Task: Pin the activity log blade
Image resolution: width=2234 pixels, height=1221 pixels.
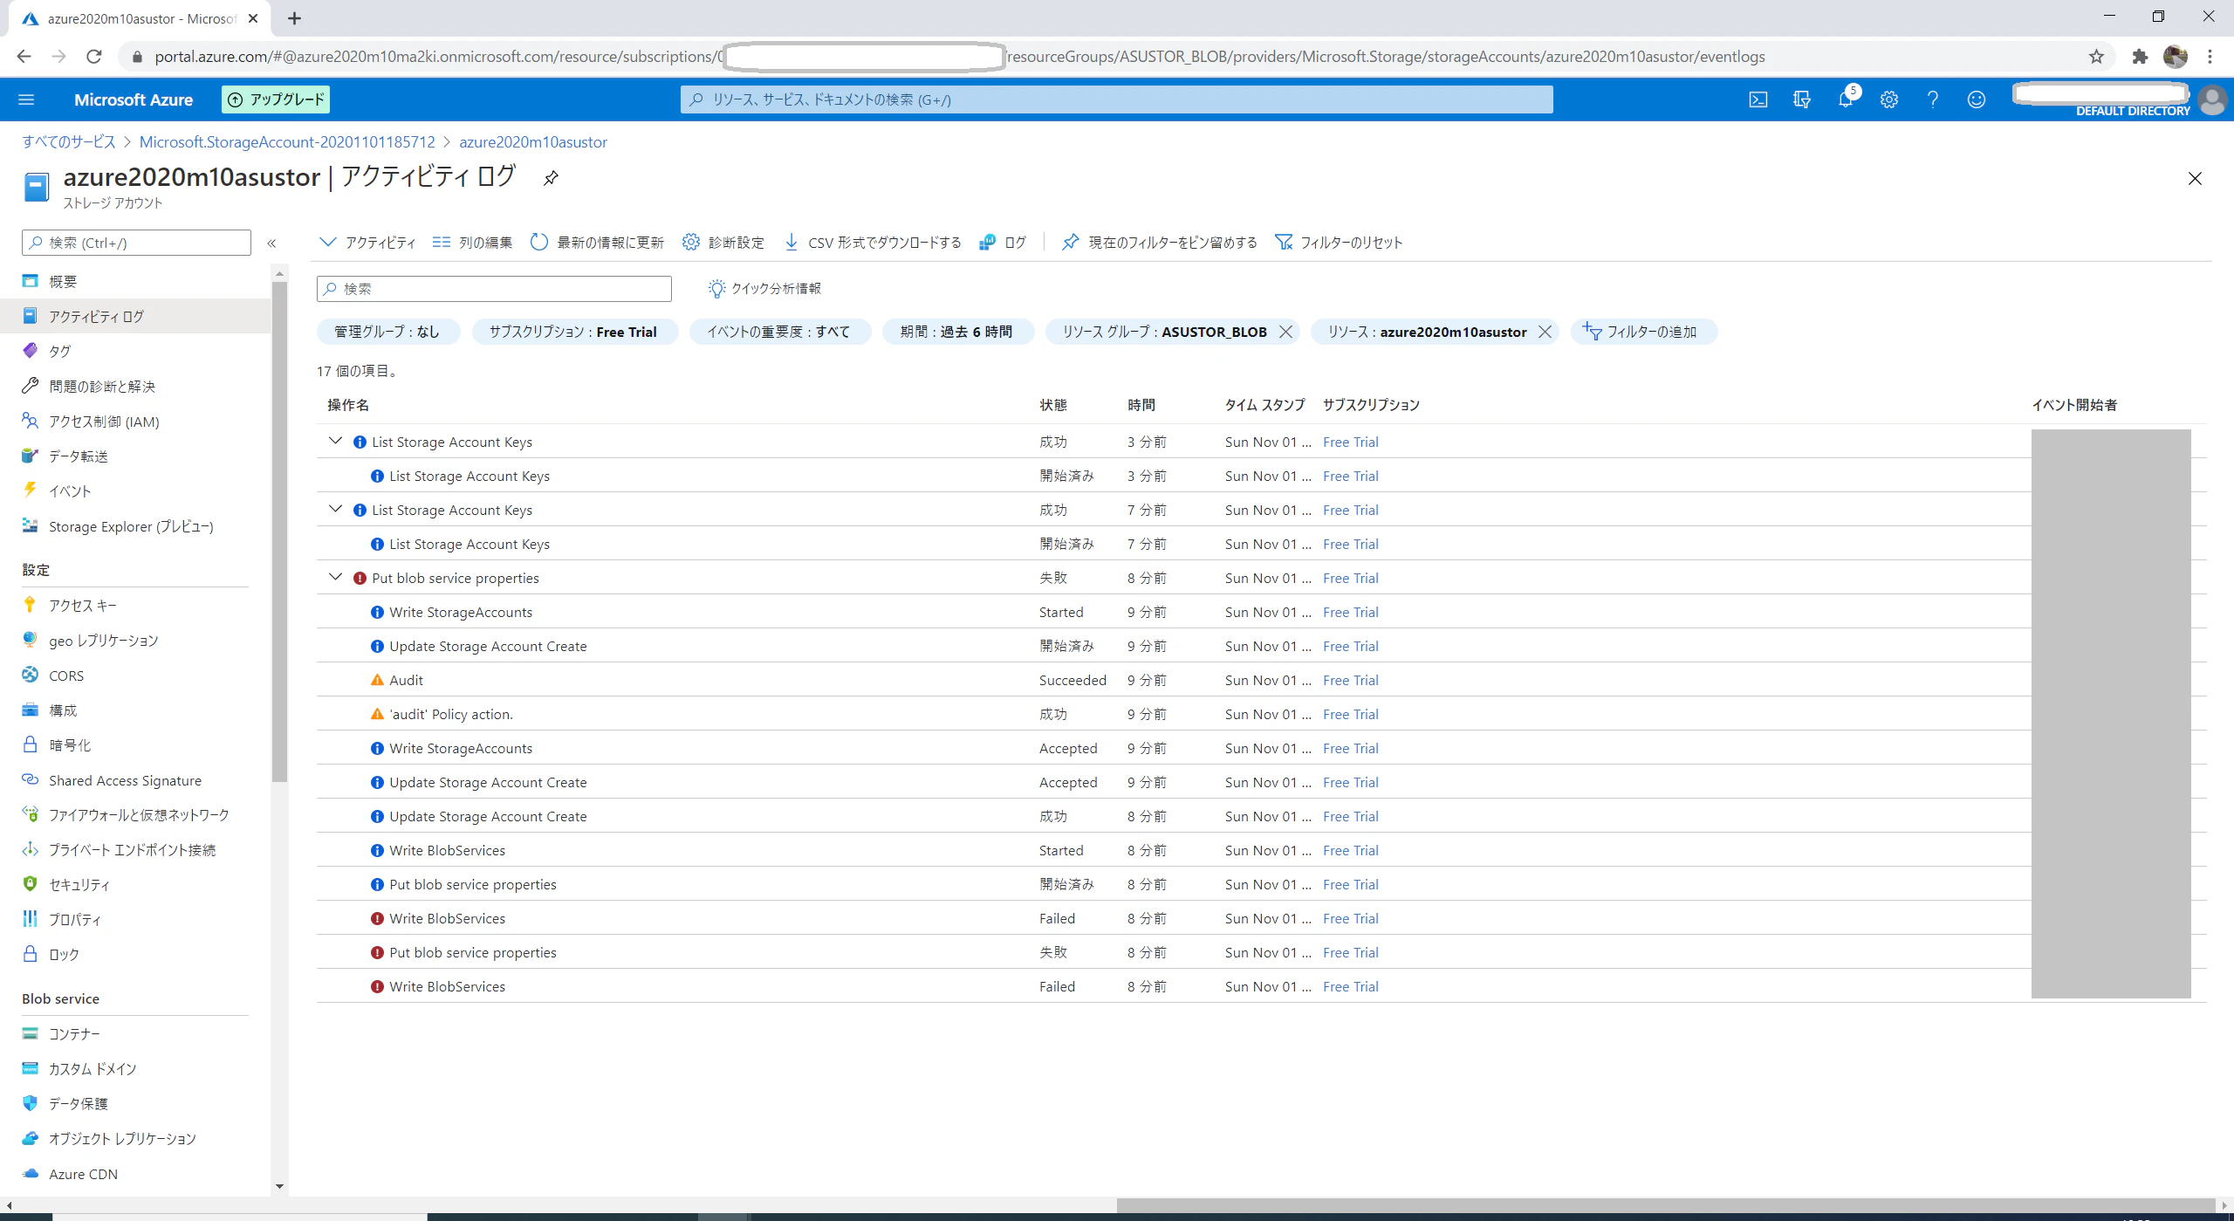Action: point(551,178)
